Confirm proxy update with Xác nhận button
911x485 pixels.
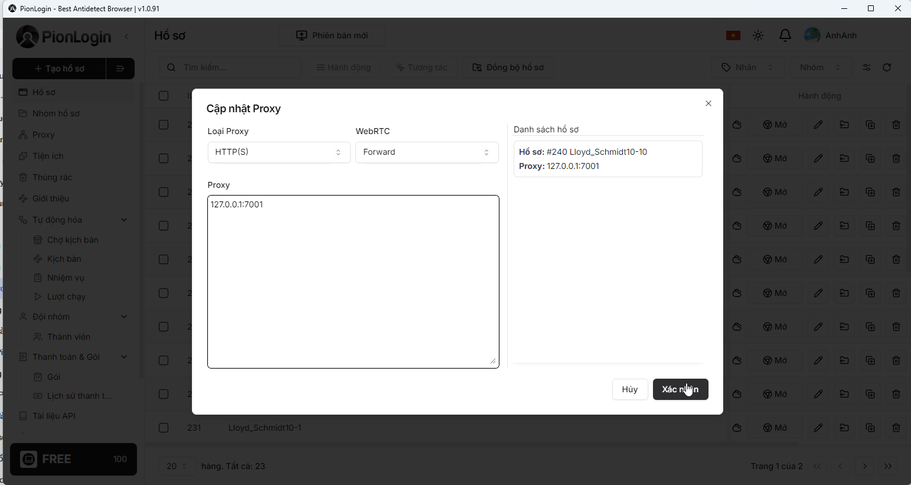point(680,389)
